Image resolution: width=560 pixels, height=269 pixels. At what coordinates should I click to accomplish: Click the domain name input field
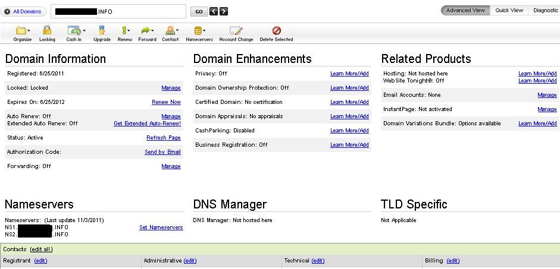pyautogui.click(x=118, y=11)
